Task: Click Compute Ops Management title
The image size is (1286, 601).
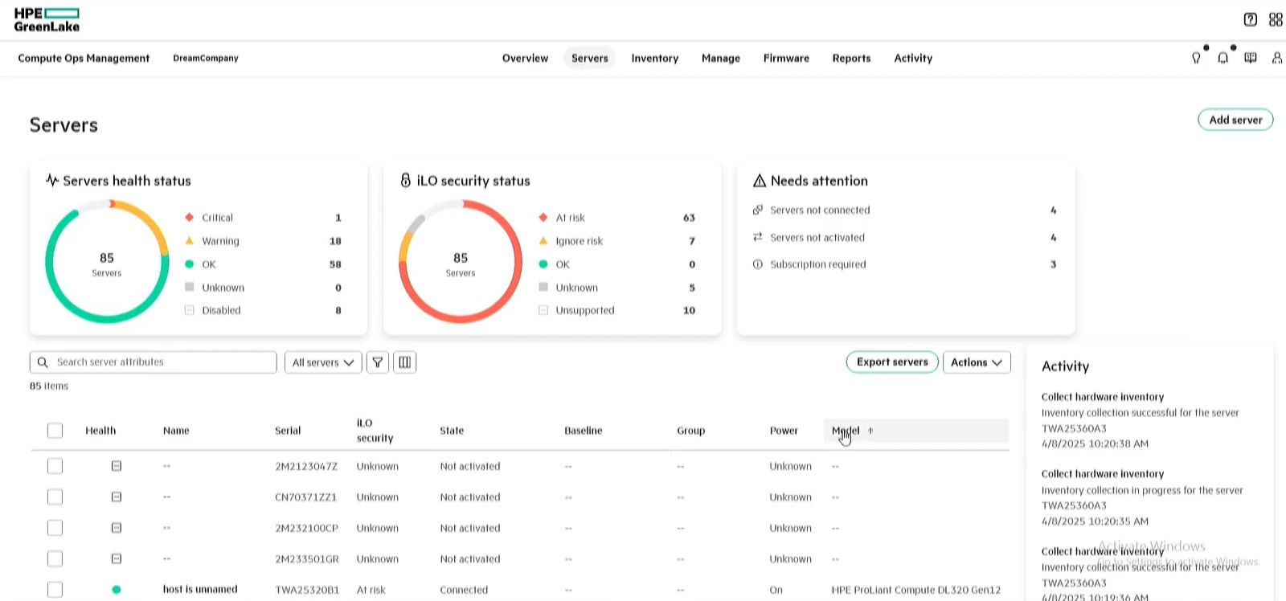Action: 84,58
